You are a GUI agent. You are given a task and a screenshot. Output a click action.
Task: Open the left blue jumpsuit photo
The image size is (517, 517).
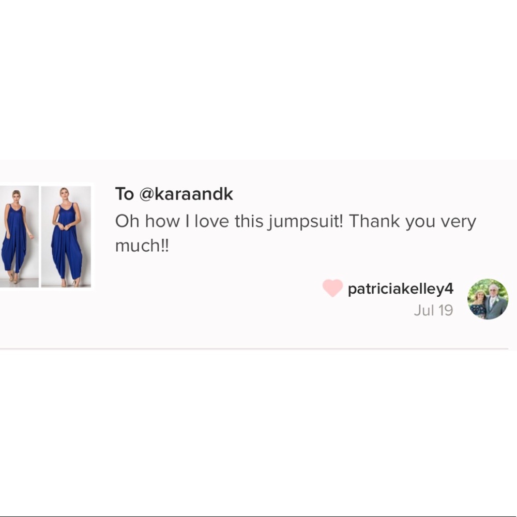coord(19,236)
